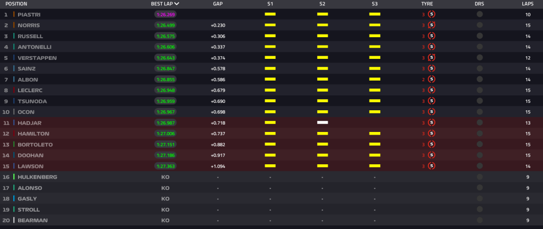Sort by the POSITION column header
Screen dimensions: 543x229
click(x=16, y=3)
